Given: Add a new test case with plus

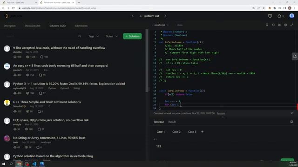Looking at the screenshot, I should [202, 132].
